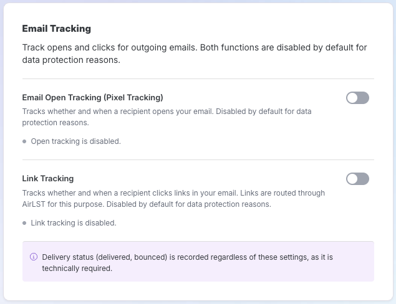This screenshot has width=396, height=304.
Task: Click the delivery status notice text
Action: click(x=187, y=262)
